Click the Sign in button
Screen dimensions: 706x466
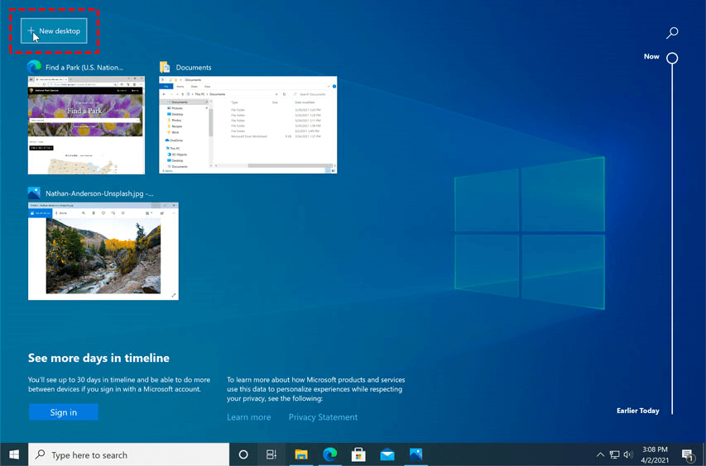[x=63, y=412]
